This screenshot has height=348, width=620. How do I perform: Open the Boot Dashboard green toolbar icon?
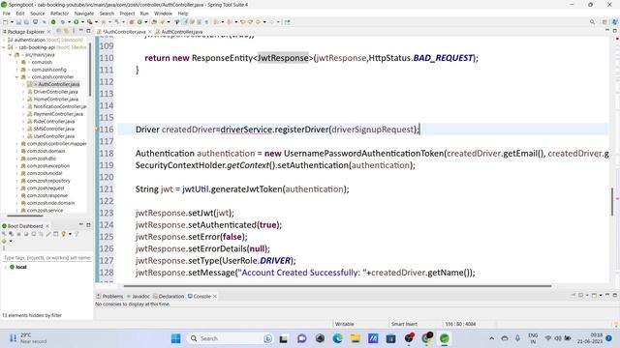click(x=53, y=22)
